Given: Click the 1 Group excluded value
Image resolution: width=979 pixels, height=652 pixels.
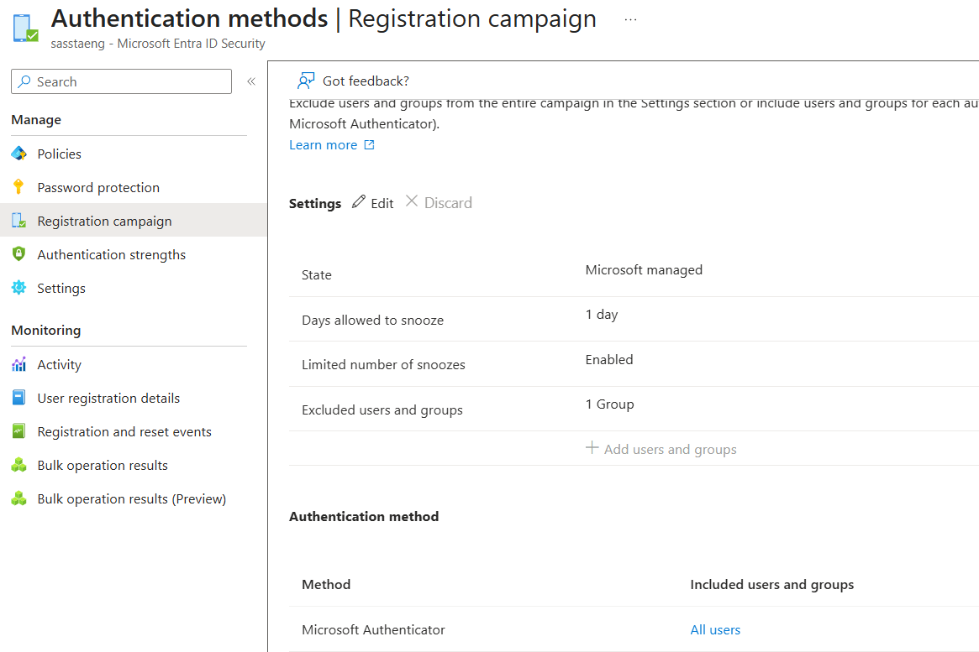Looking at the screenshot, I should pos(609,404).
